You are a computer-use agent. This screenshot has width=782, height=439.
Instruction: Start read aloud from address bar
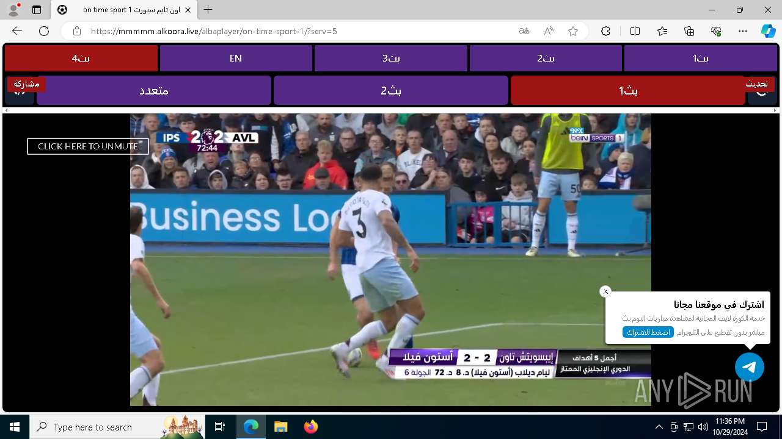tap(549, 31)
